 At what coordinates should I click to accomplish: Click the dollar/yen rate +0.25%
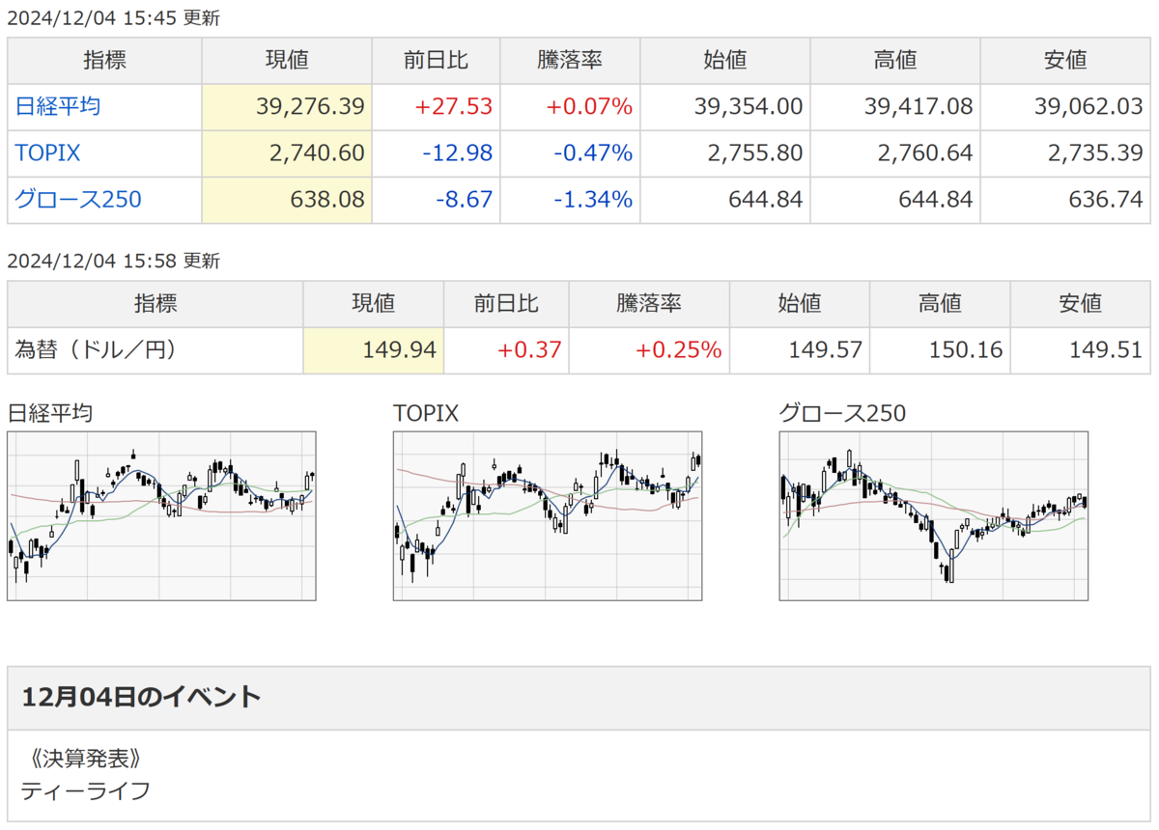678,350
